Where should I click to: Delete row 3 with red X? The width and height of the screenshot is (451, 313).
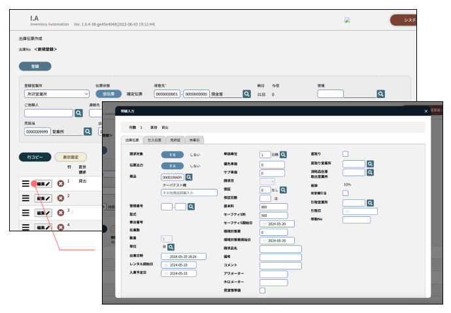click(60, 212)
